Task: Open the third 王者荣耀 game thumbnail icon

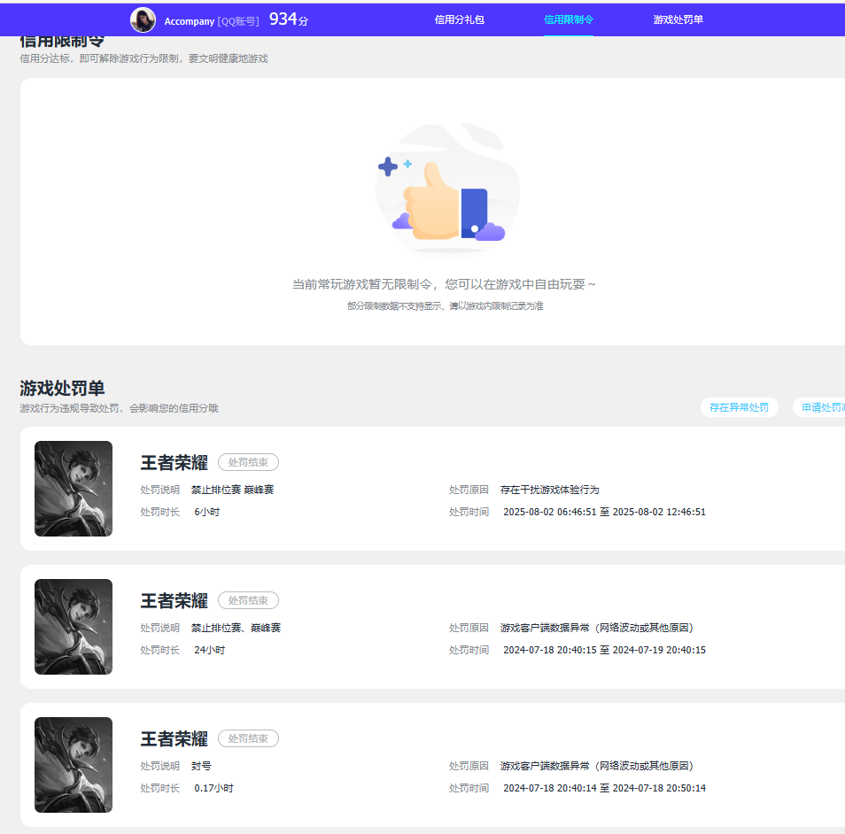Action: pyautogui.click(x=74, y=765)
